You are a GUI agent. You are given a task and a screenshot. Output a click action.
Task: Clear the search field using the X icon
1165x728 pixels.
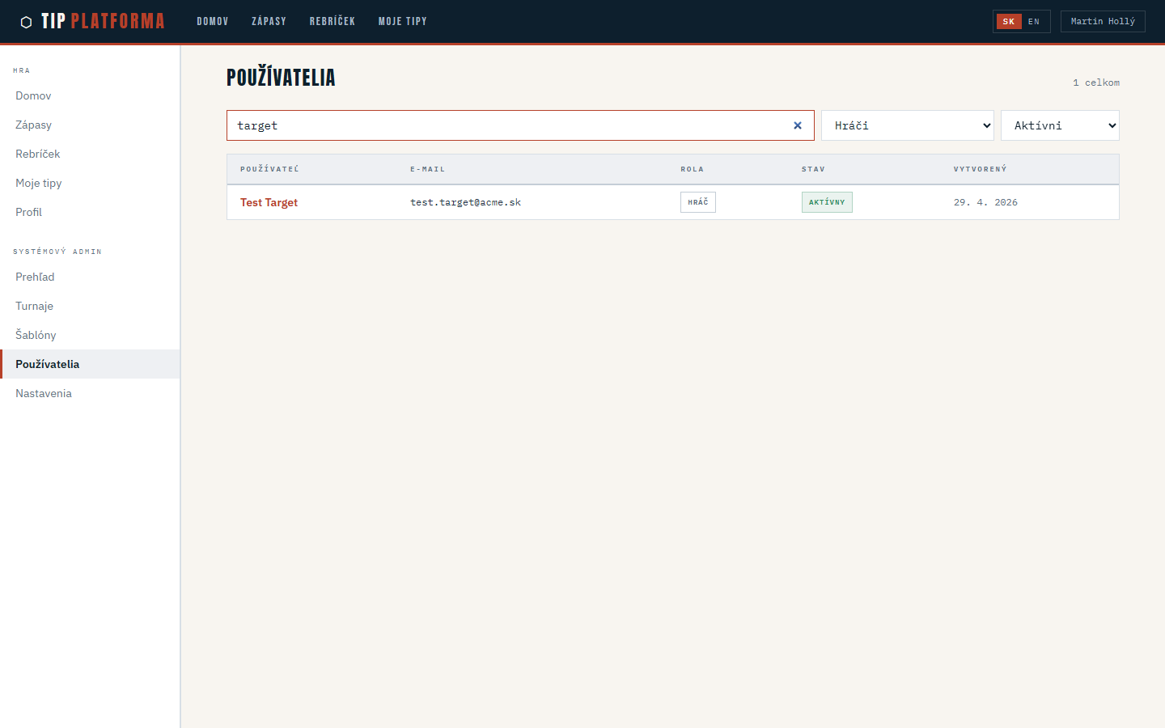tap(798, 125)
